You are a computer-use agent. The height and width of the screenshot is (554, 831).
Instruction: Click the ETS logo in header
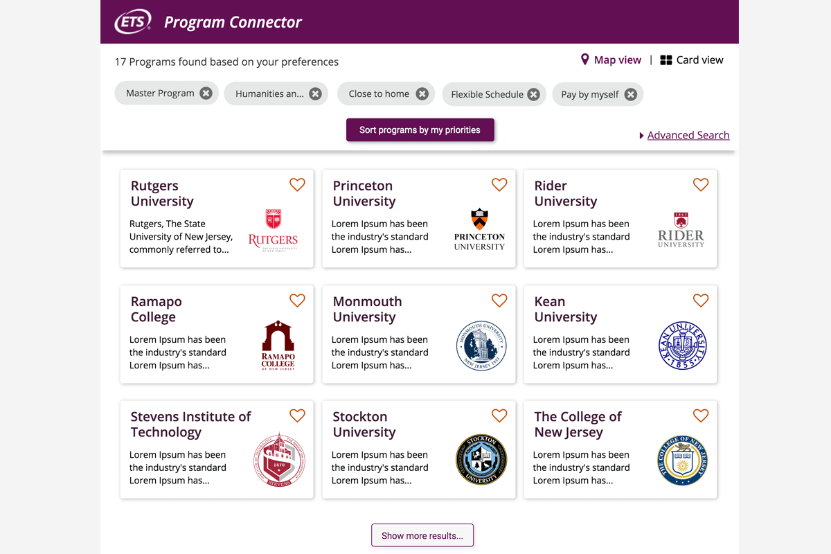click(133, 21)
